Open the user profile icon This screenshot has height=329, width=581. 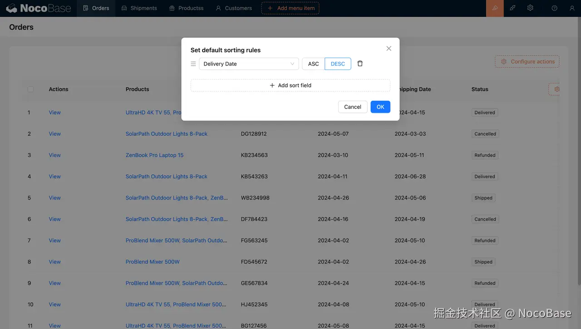[x=572, y=8]
